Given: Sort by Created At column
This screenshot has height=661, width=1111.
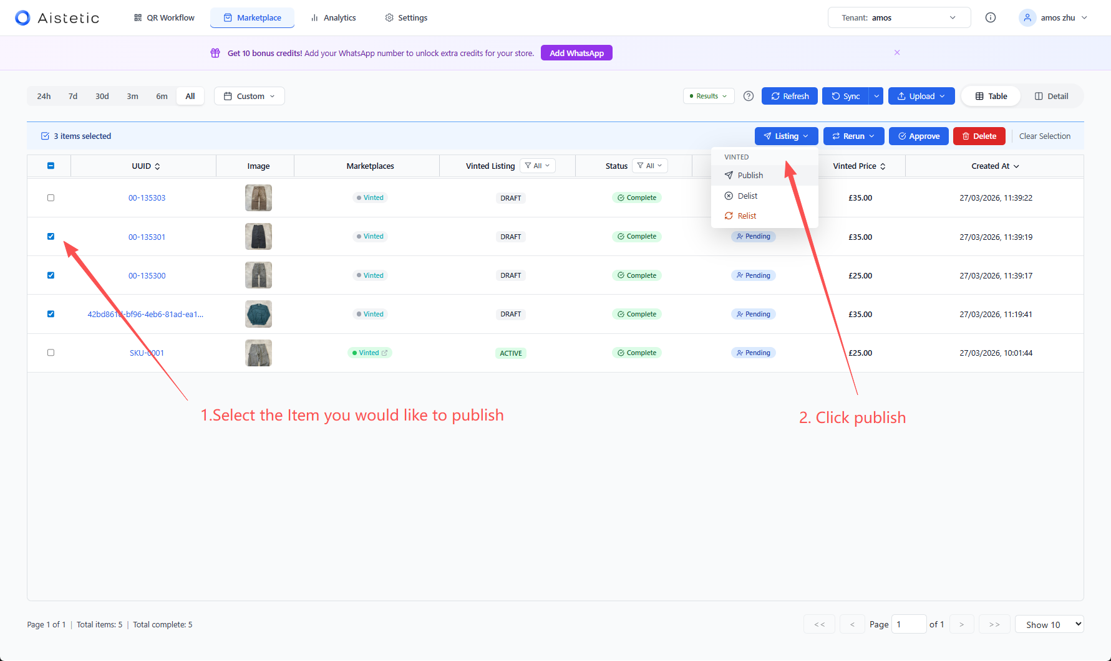Looking at the screenshot, I should tap(995, 166).
